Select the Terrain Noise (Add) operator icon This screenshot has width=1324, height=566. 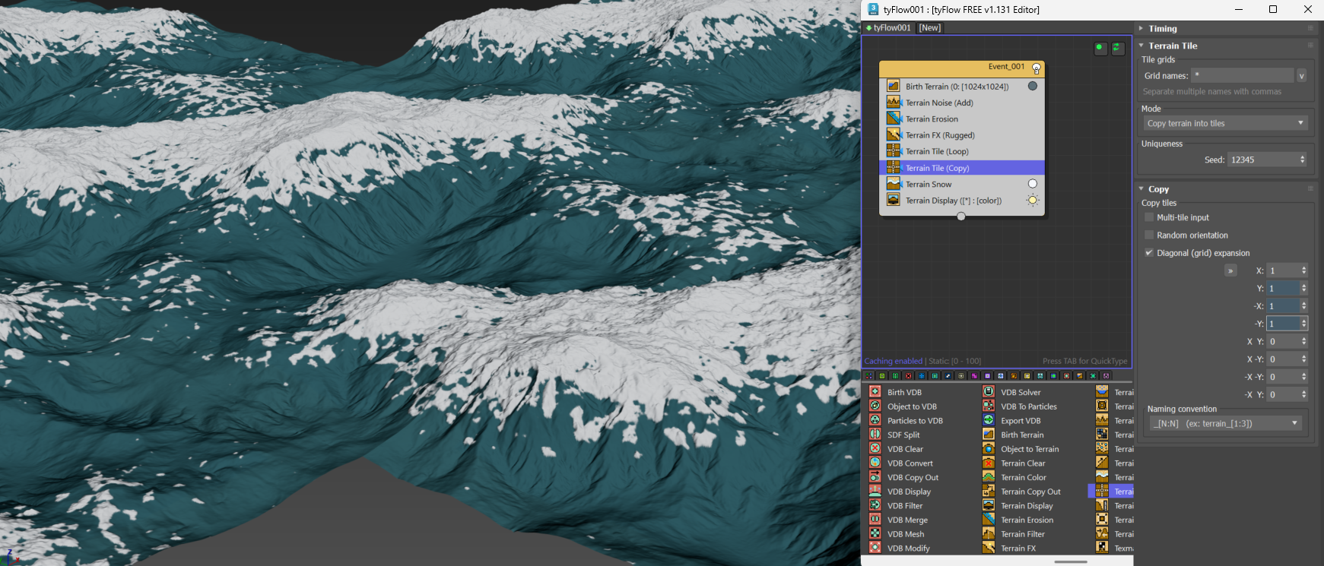point(894,103)
